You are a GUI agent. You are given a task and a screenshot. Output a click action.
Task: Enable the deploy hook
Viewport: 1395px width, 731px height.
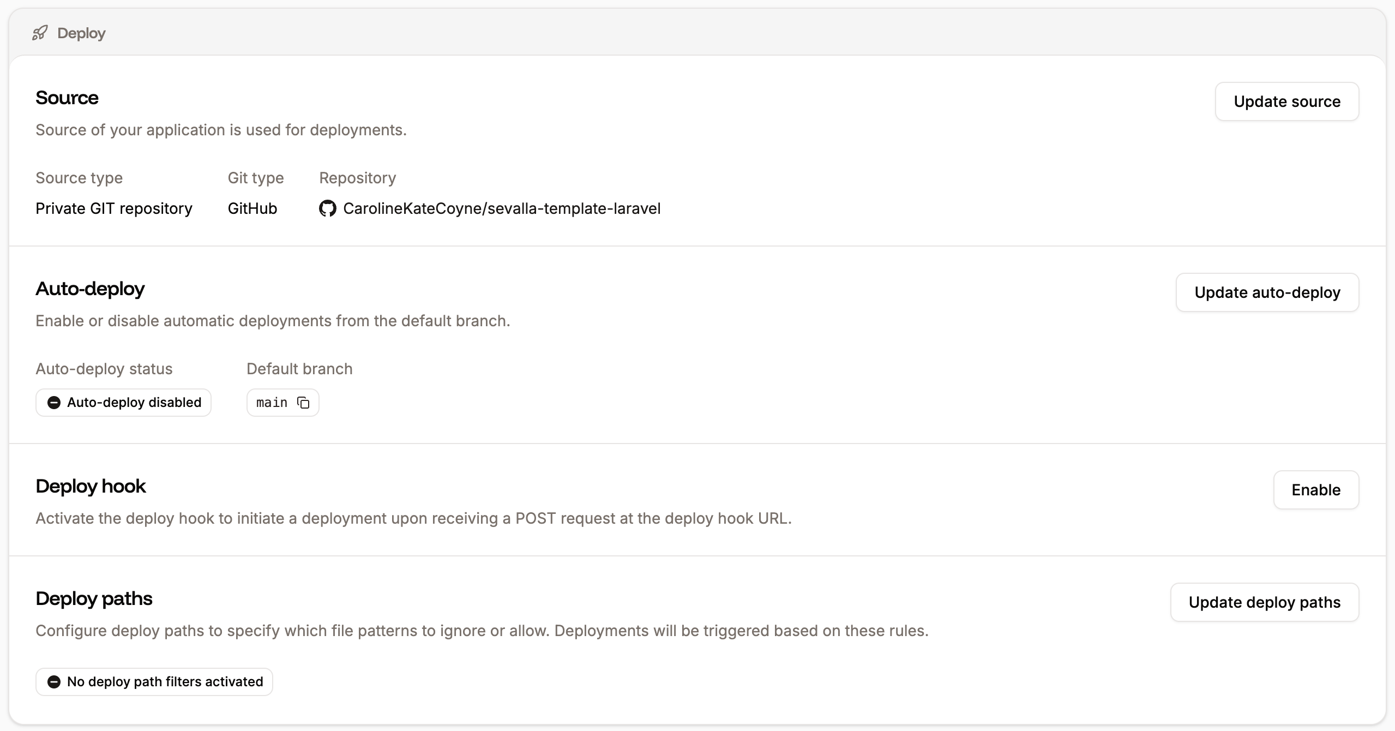(x=1316, y=490)
